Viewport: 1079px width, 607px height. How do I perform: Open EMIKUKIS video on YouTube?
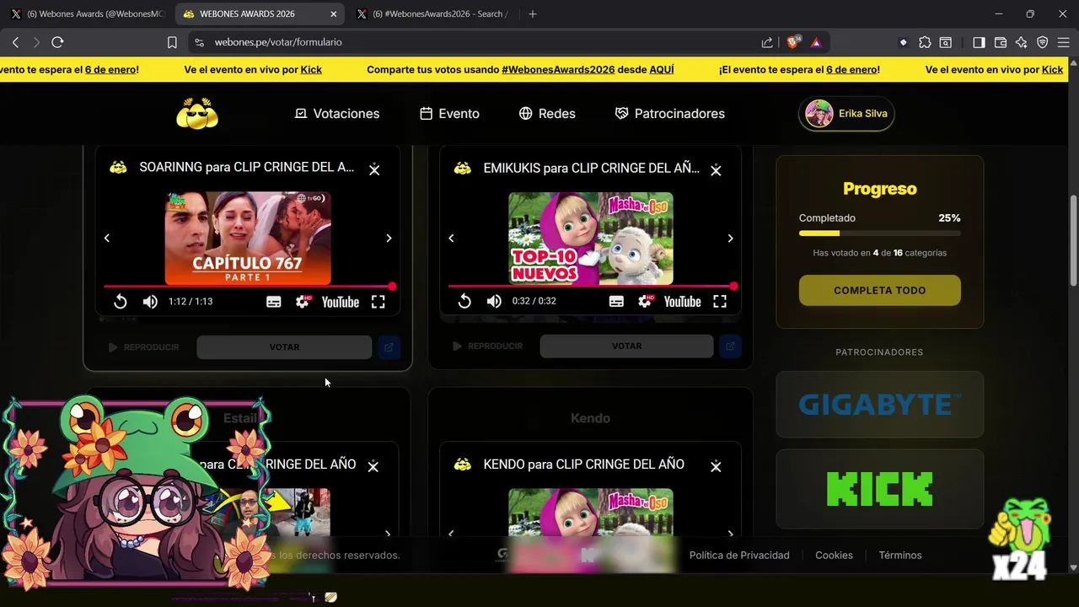682,301
